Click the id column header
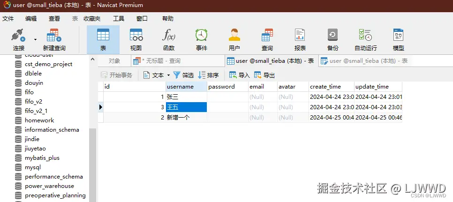This screenshot has width=453, height=202. coord(135,87)
